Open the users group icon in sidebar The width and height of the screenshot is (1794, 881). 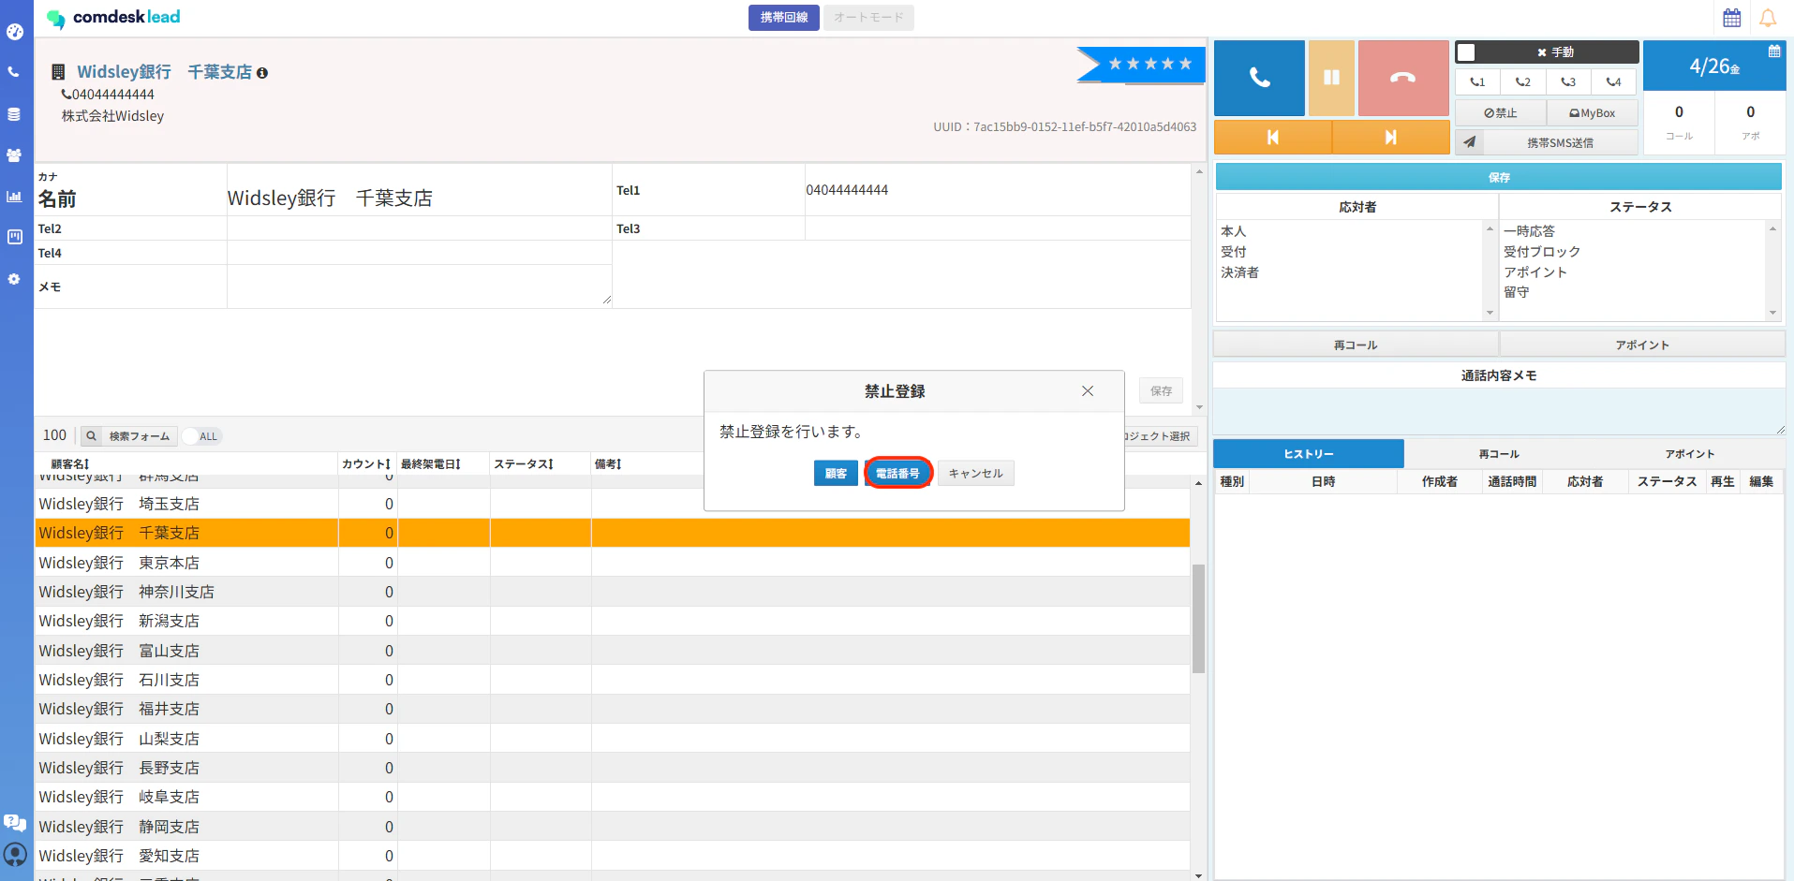tap(14, 155)
